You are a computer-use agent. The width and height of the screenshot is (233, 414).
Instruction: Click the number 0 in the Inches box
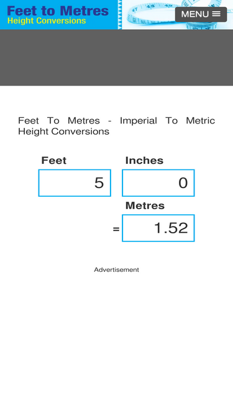coord(183,183)
